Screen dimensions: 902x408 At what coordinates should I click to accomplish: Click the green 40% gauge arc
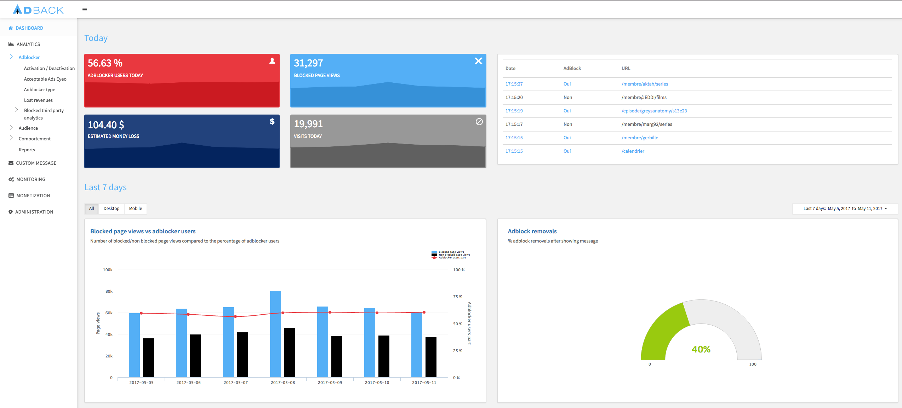661,329
